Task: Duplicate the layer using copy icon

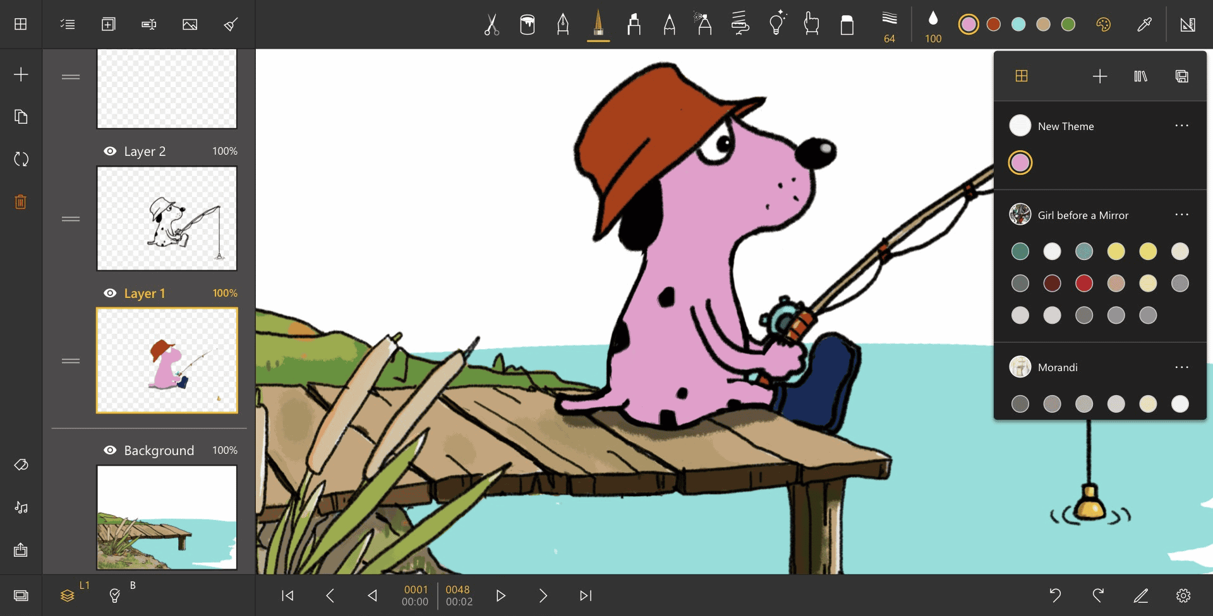Action: [x=21, y=117]
